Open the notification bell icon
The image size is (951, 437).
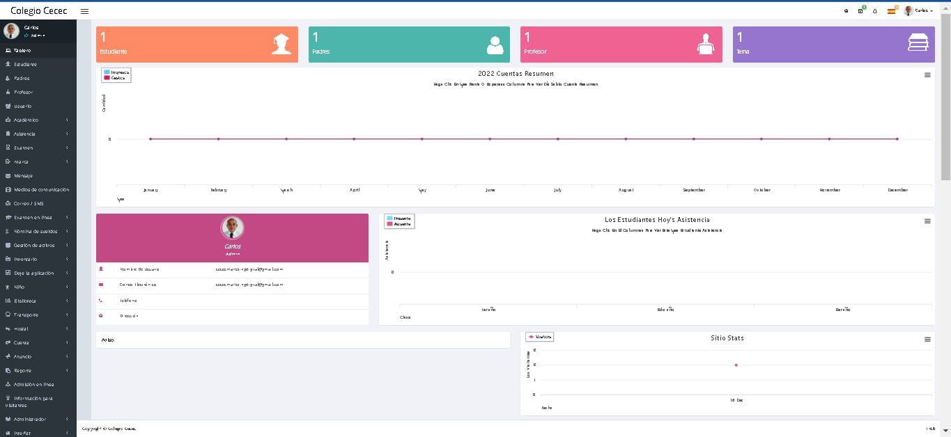pos(875,11)
